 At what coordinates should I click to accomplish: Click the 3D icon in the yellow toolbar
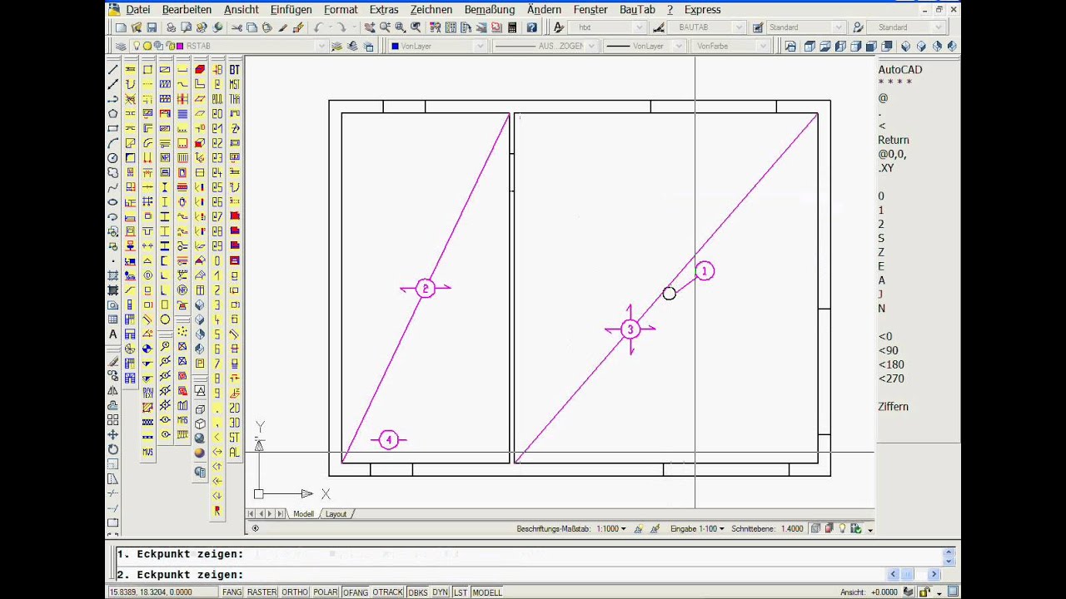click(x=234, y=423)
